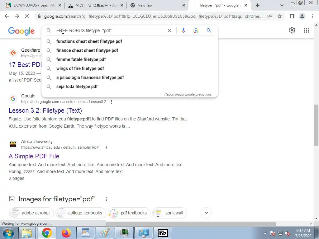Submit search with blue magnifier icon
319x239 pixels.
coord(209,30)
